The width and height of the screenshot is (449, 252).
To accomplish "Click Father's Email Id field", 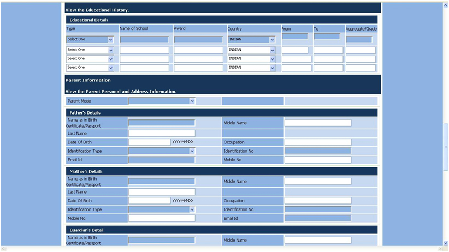I will (162, 160).
